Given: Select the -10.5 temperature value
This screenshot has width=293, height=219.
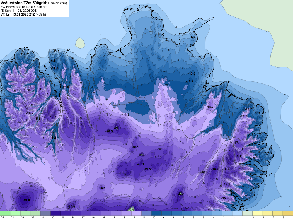Looking at the screenshot, I should (191, 73).
